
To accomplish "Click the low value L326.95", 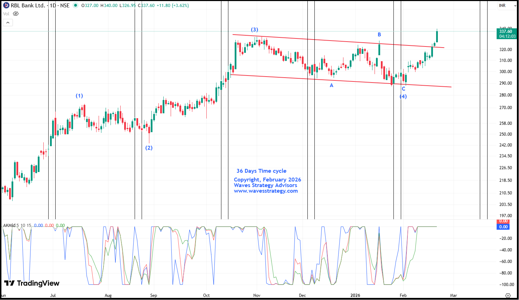I will click(x=128, y=6).
